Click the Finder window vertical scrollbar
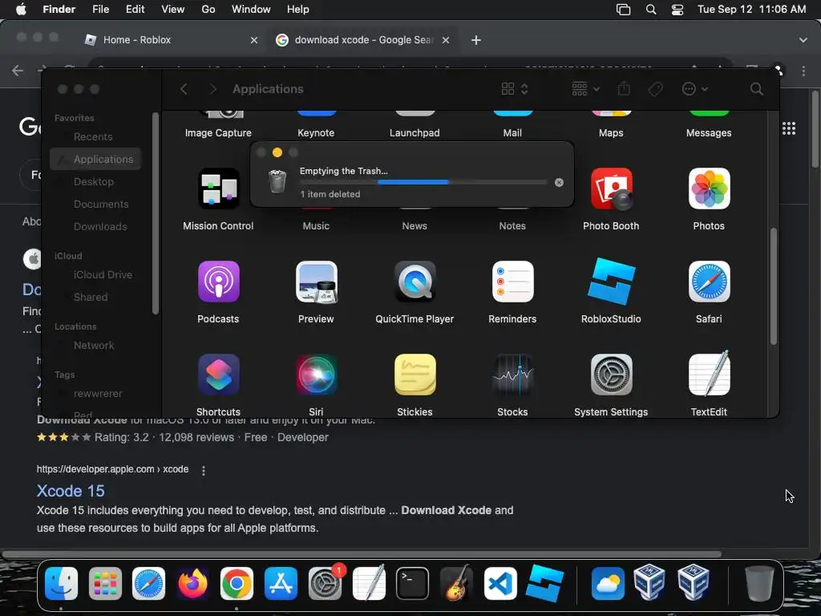821x616 pixels. 774,286
